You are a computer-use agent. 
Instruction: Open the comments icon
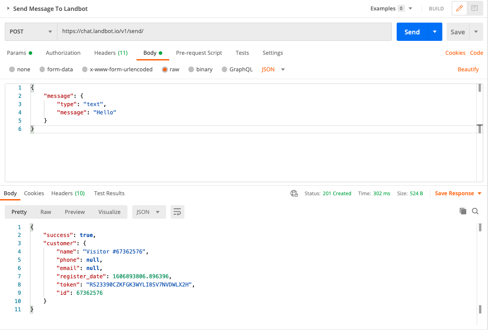[x=475, y=8]
